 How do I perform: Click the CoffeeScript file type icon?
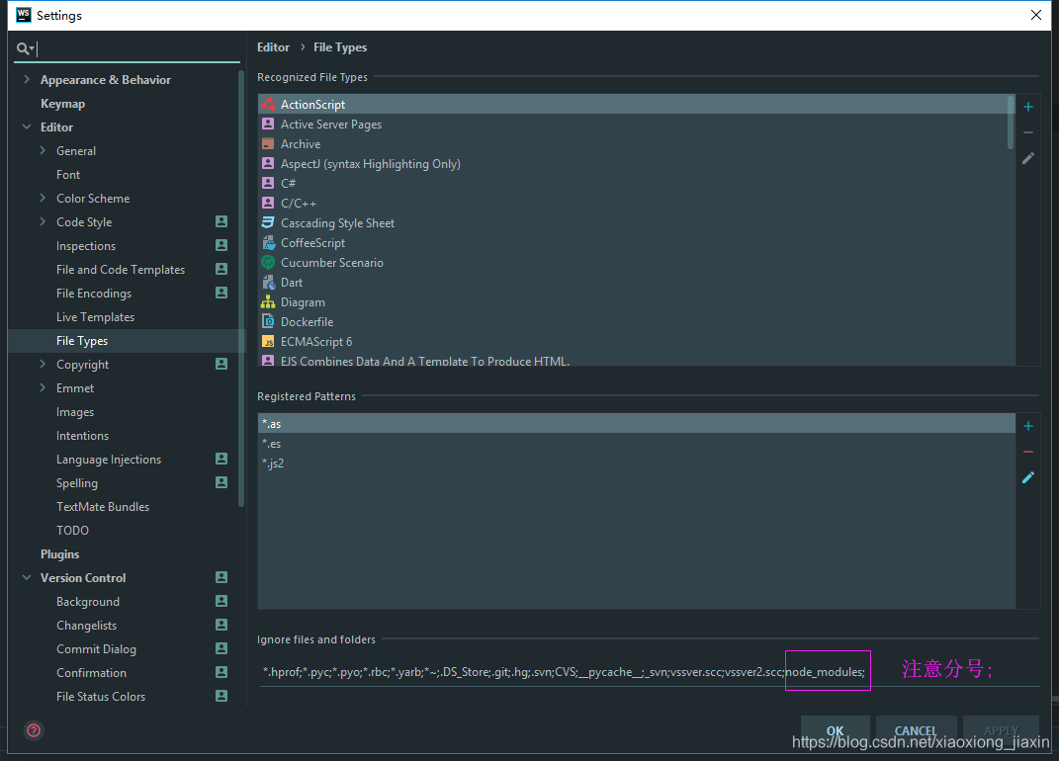tap(268, 242)
